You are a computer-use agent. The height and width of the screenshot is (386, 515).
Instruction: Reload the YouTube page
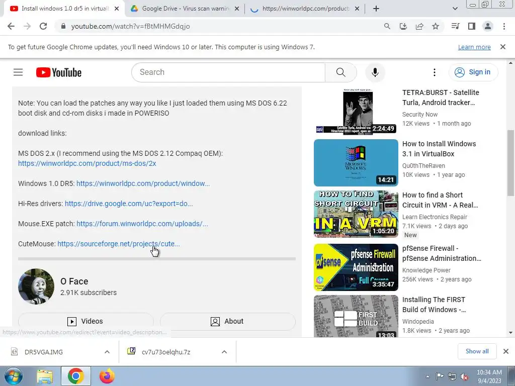[43, 26]
